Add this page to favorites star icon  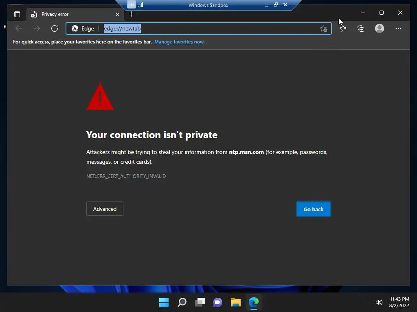(323, 29)
